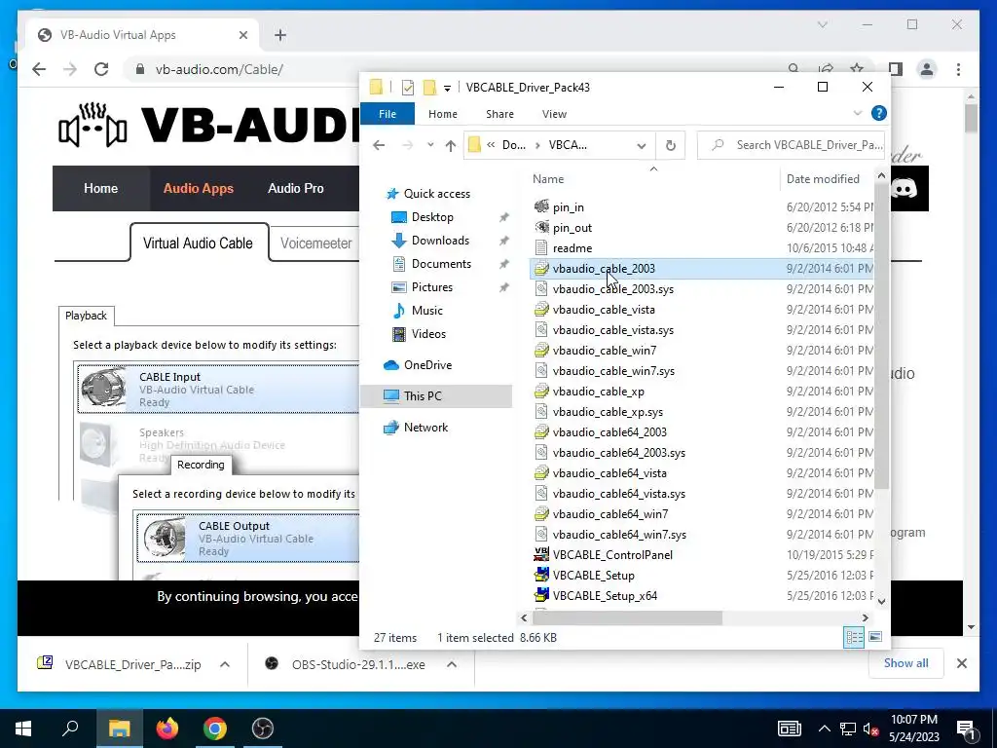Click the Explorer help question mark icon
997x748 pixels.
tap(879, 113)
